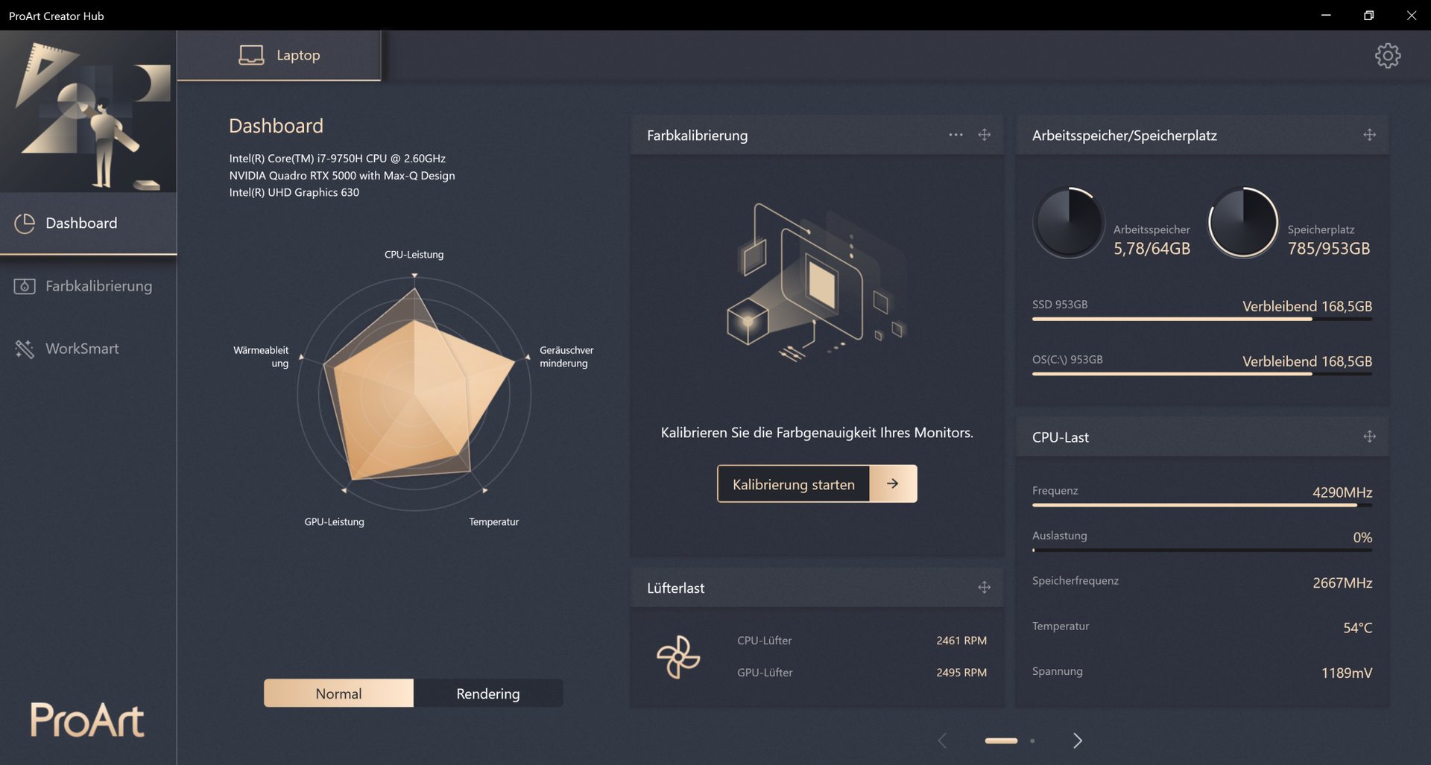Click the laptop icon in the Laptop tab
The width and height of the screenshot is (1431, 765).
pyautogui.click(x=251, y=55)
